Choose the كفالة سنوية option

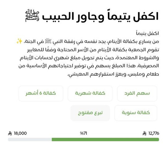coord(136,113)
